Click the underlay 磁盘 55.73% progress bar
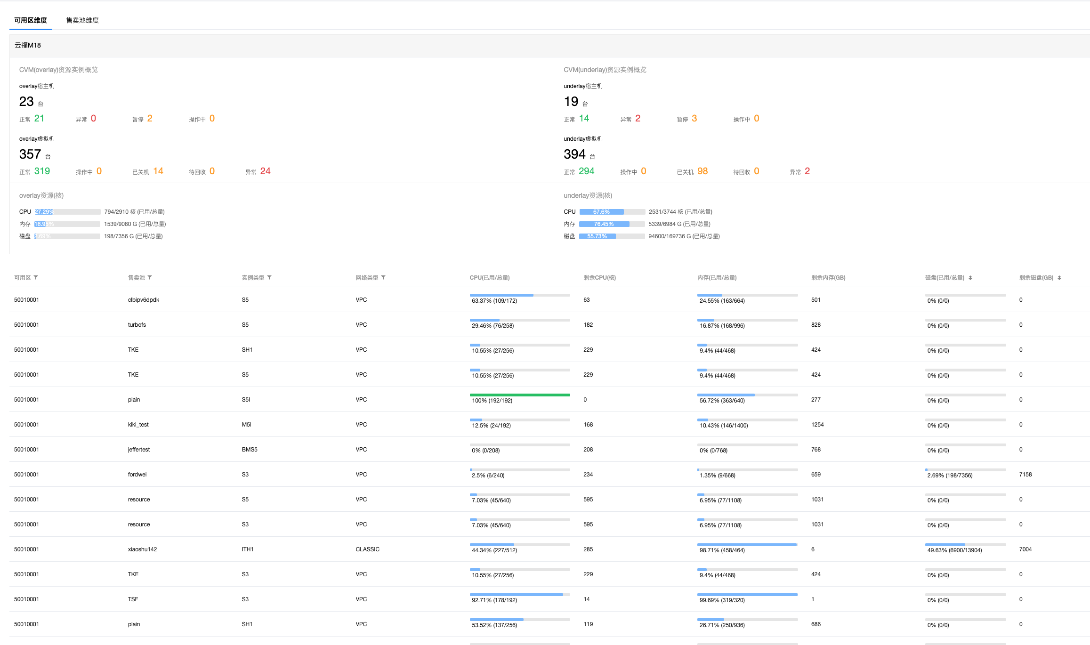The width and height of the screenshot is (1090, 645). (612, 236)
